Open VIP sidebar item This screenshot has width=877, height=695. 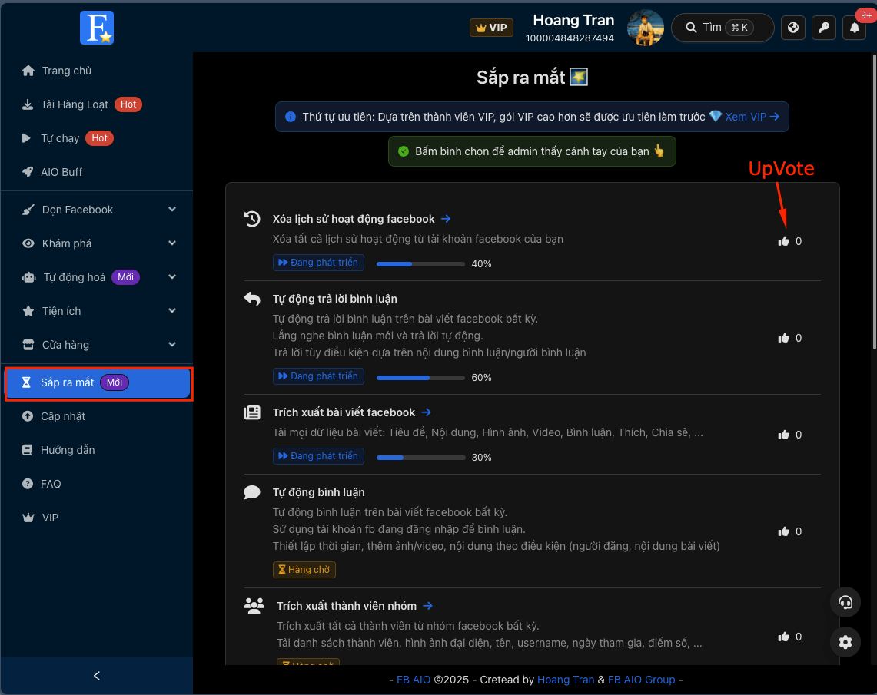point(50,518)
